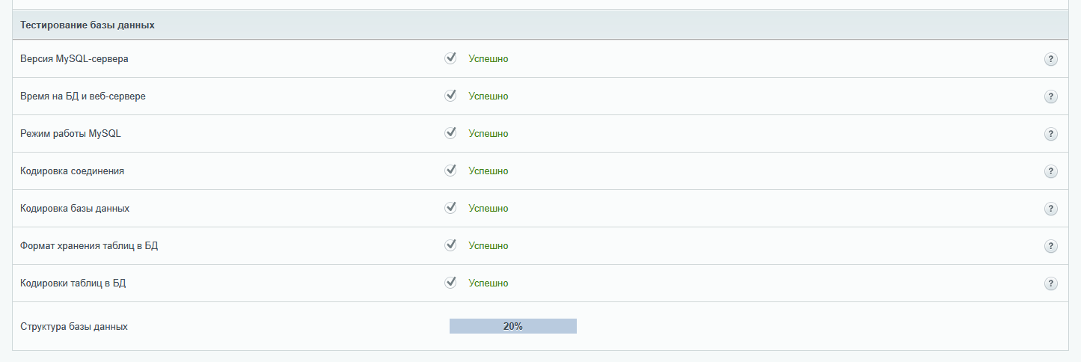
Task: Click checkmark beside connection encoding
Action: tap(450, 171)
